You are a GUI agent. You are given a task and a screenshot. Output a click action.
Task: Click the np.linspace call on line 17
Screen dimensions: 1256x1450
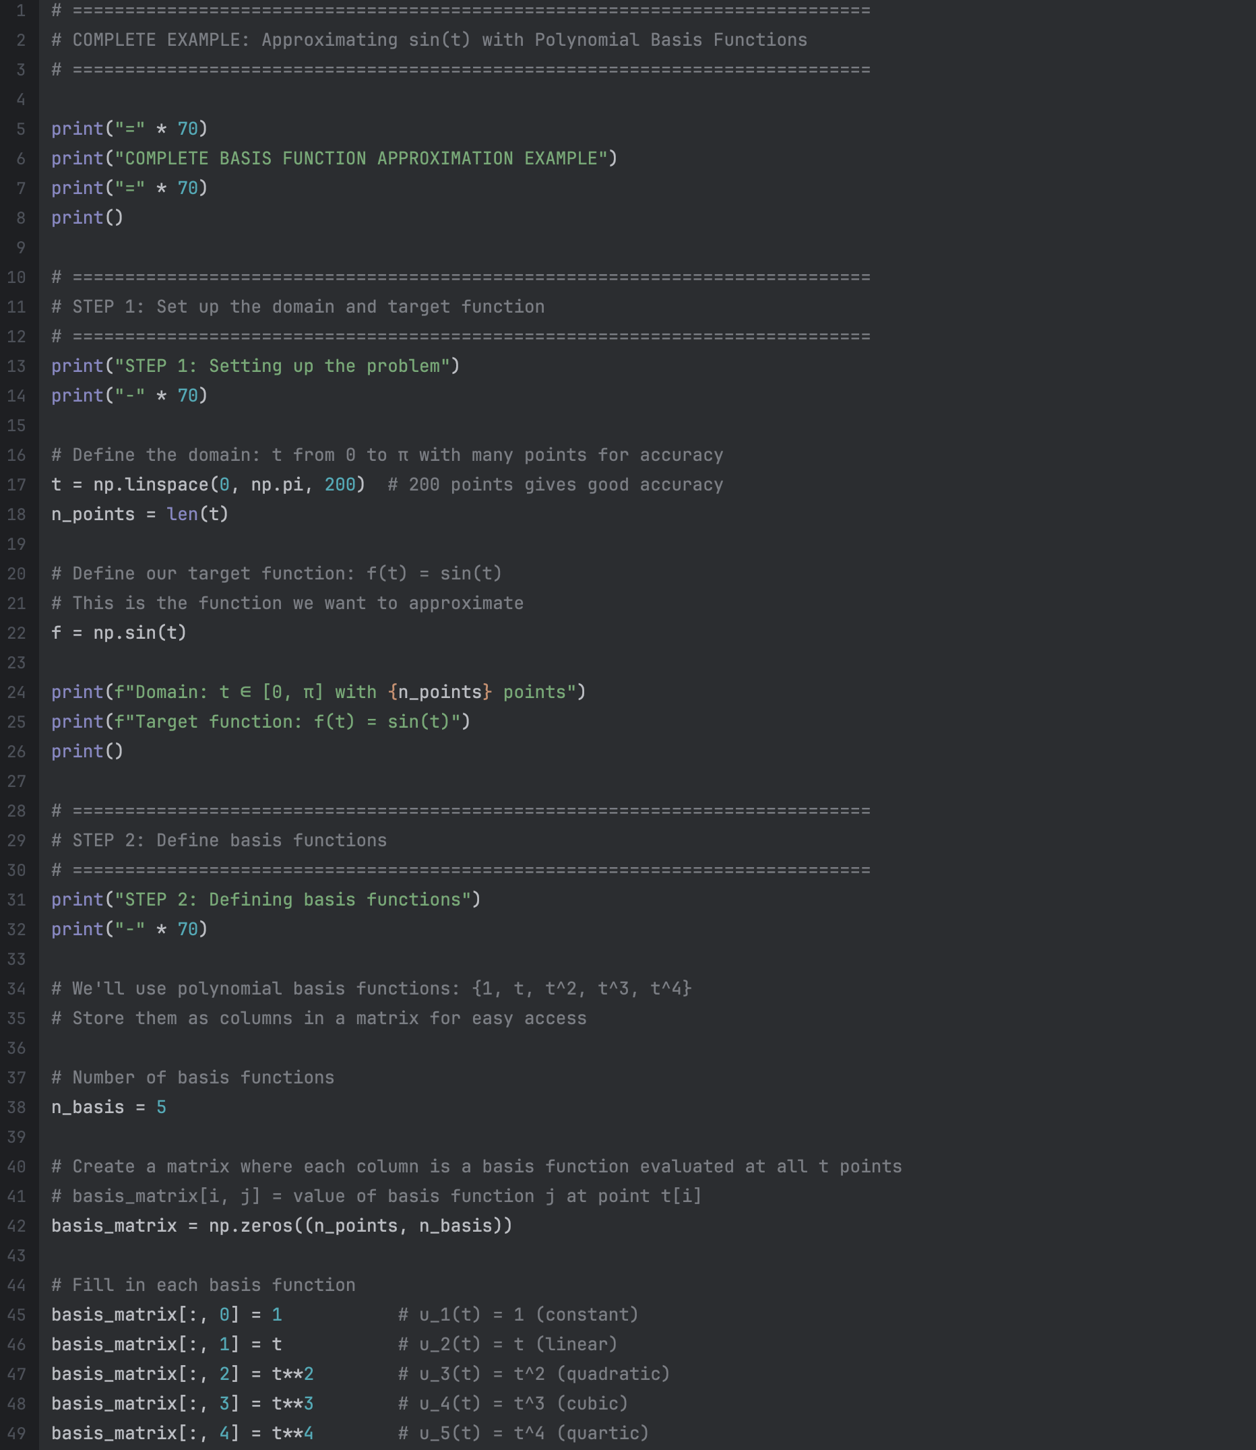[x=229, y=485]
